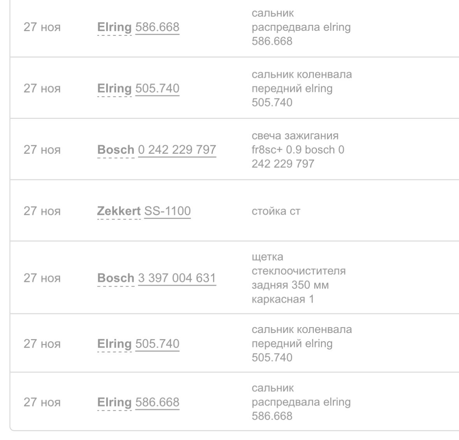This screenshot has width=459, height=440.
Task: Open the 505.740 link directly above the Bosch spark plug row
Action: pos(157,88)
